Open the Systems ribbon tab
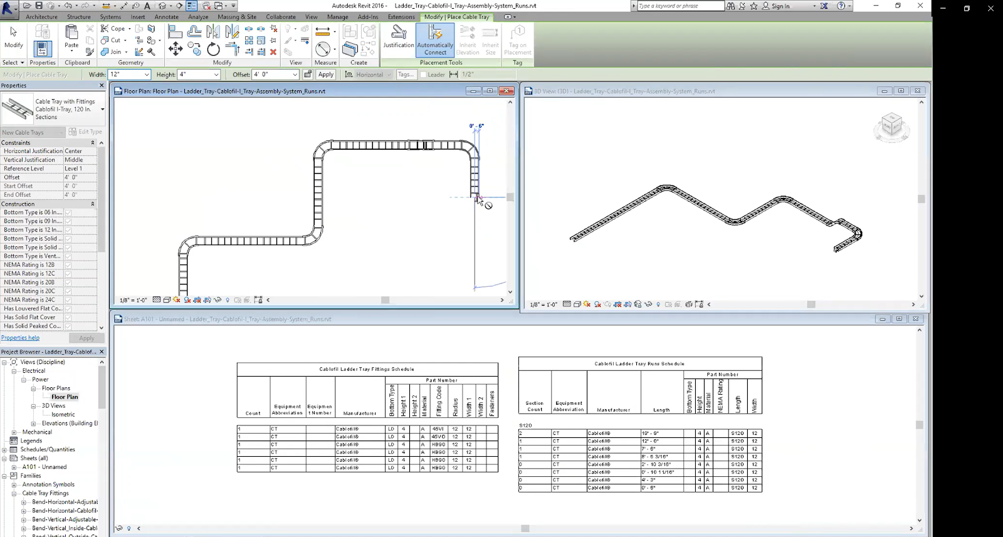Screen dimensions: 1003x537 [110, 17]
